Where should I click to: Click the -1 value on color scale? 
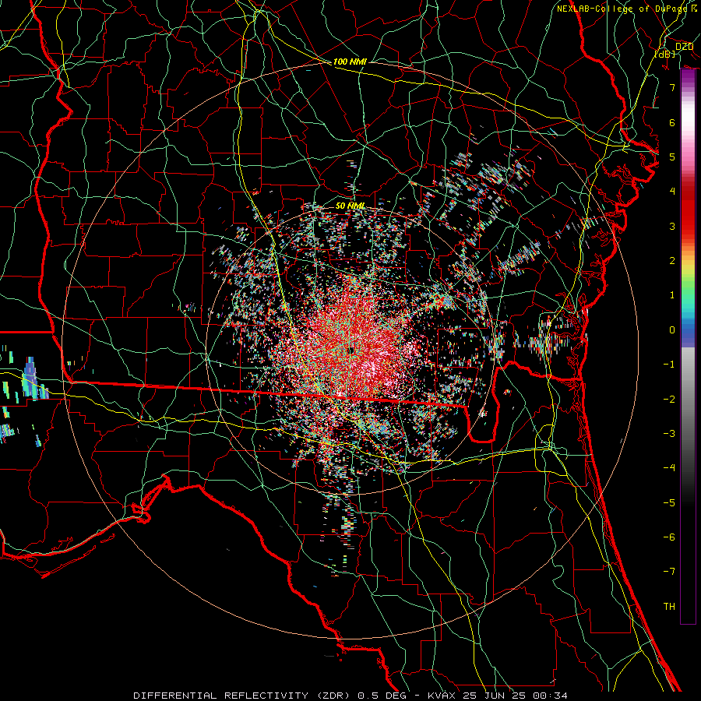click(x=669, y=365)
